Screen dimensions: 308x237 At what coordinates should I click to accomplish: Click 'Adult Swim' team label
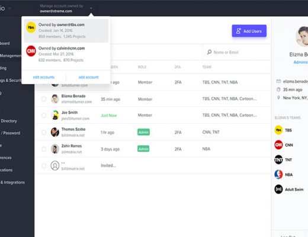point(294,190)
